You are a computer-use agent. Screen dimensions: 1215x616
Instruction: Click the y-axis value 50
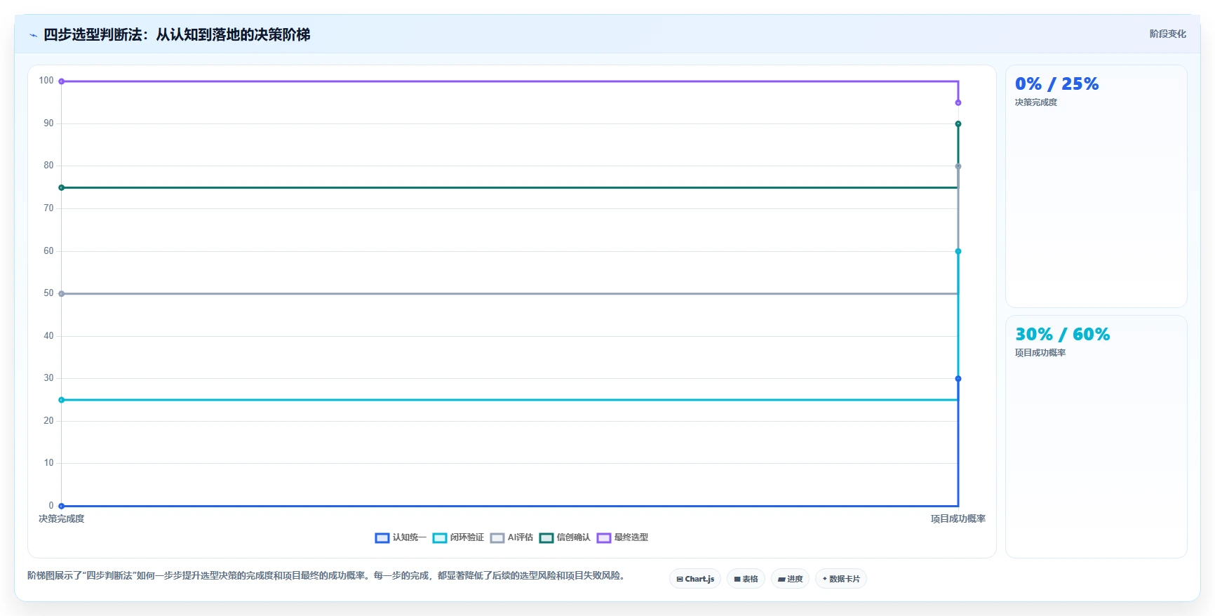(x=48, y=293)
